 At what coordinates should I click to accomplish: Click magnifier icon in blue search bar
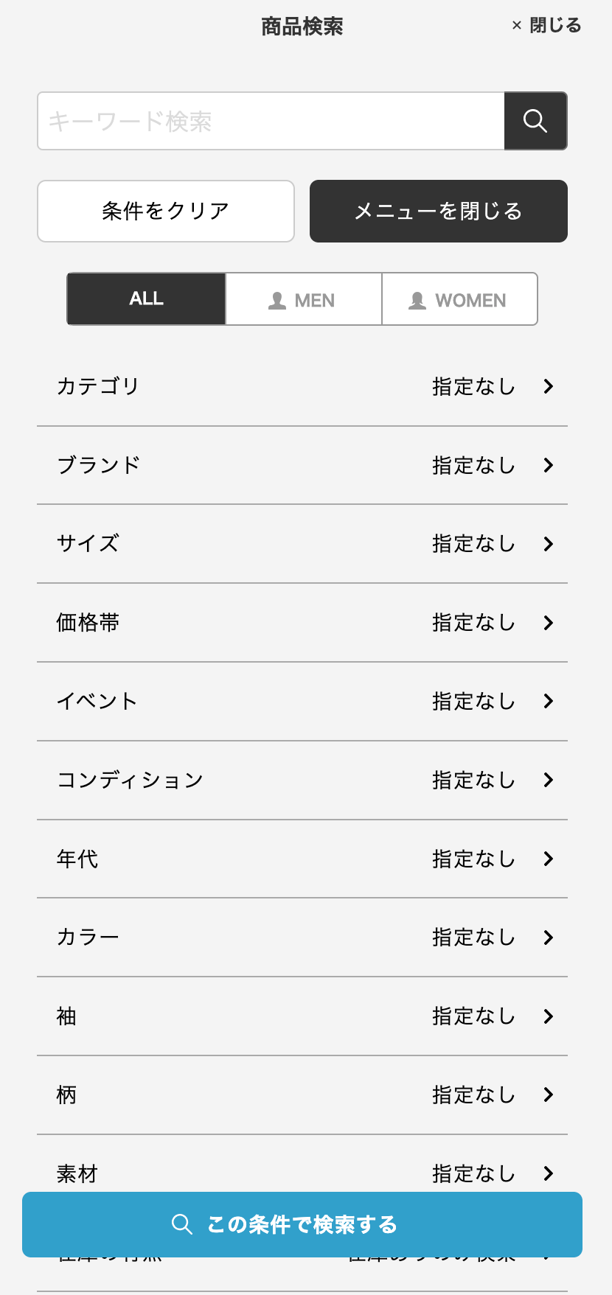click(182, 1224)
